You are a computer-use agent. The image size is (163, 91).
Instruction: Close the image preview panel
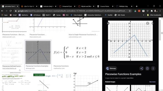[x=108, y=23]
